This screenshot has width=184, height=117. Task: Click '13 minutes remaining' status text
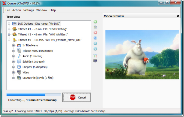tap(41, 100)
